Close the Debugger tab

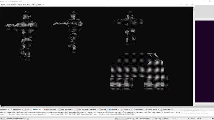coord(119,109)
